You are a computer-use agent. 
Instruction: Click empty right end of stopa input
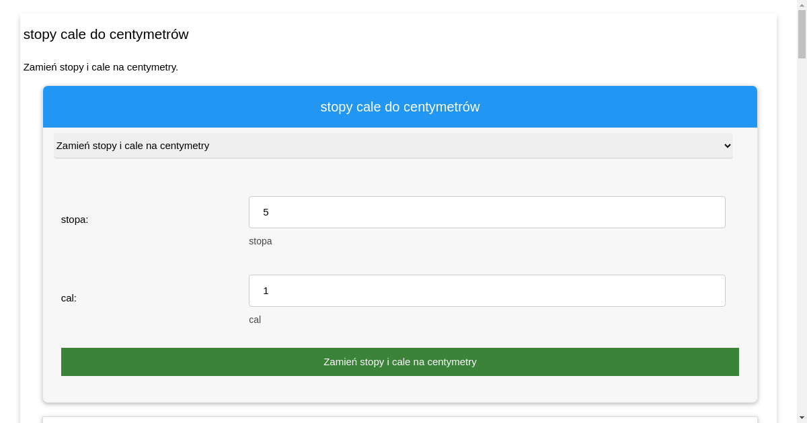pyautogui.click(x=672, y=212)
